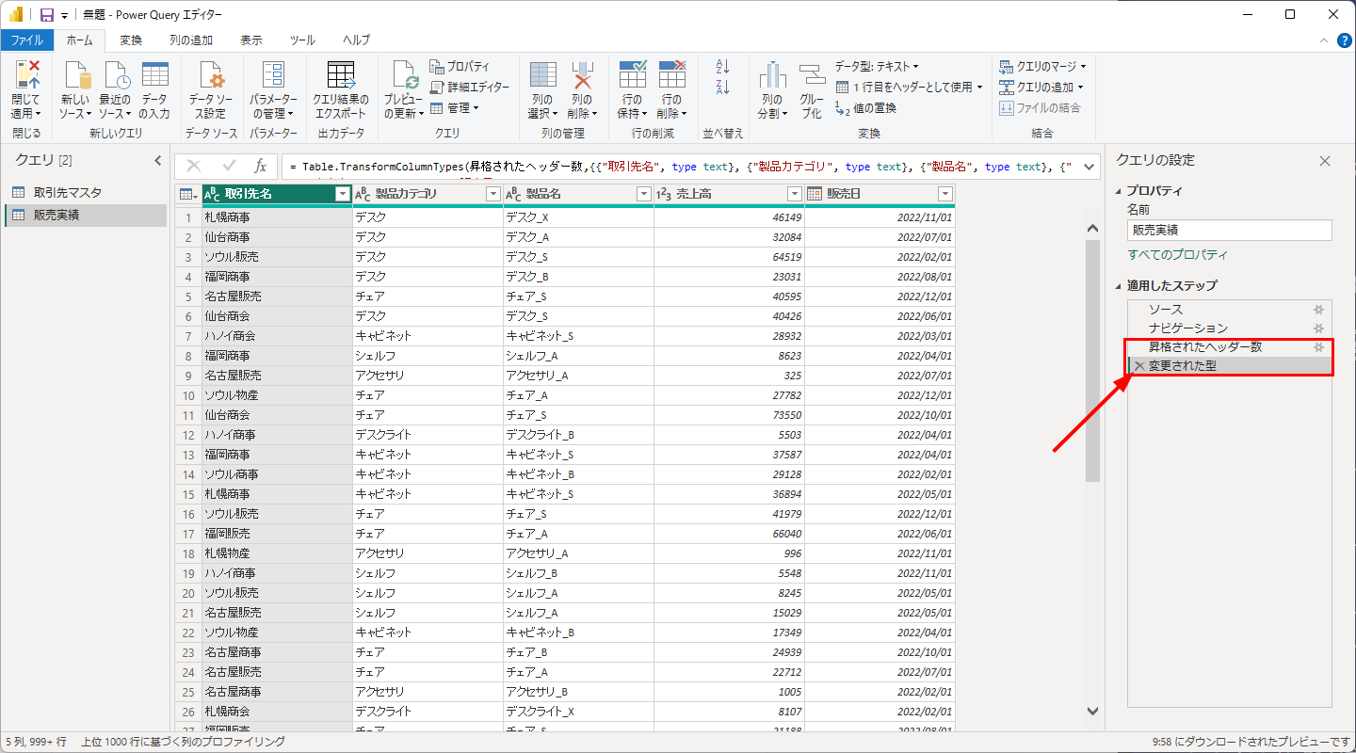The image size is (1356, 753).
Task: Open the 製品カテゴリ column filter dropdown
Action: coord(492,194)
